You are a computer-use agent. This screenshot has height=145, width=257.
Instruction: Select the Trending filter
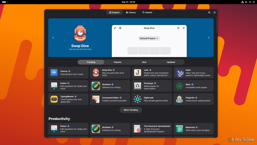(91, 62)
